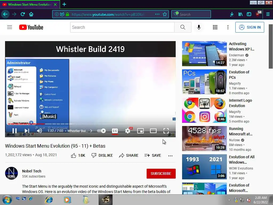
Task: Open the Internet Logo Evolution thumbnail
Action: coord(204,110)
